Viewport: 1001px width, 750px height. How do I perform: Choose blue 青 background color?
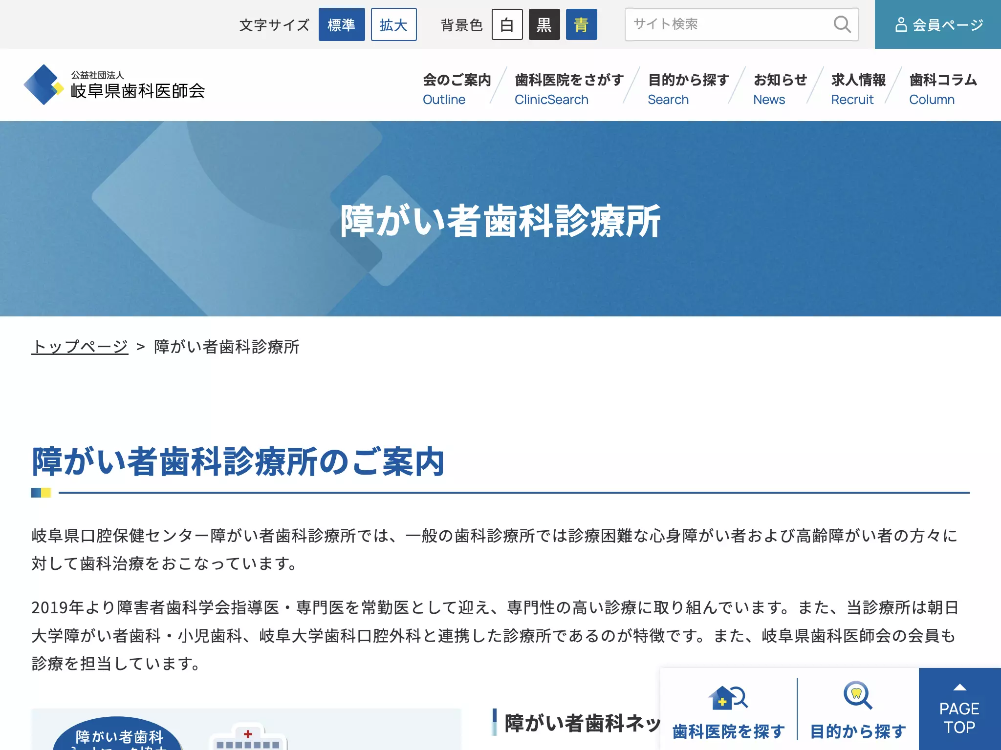[x=581, y=24]
